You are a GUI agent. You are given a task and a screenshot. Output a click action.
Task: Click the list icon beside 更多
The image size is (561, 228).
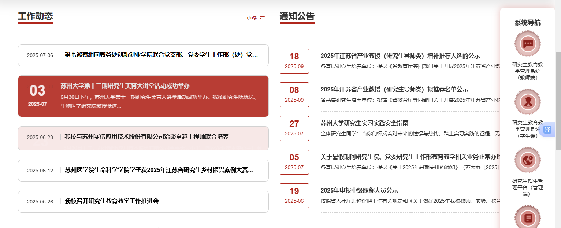click(262, 18)
